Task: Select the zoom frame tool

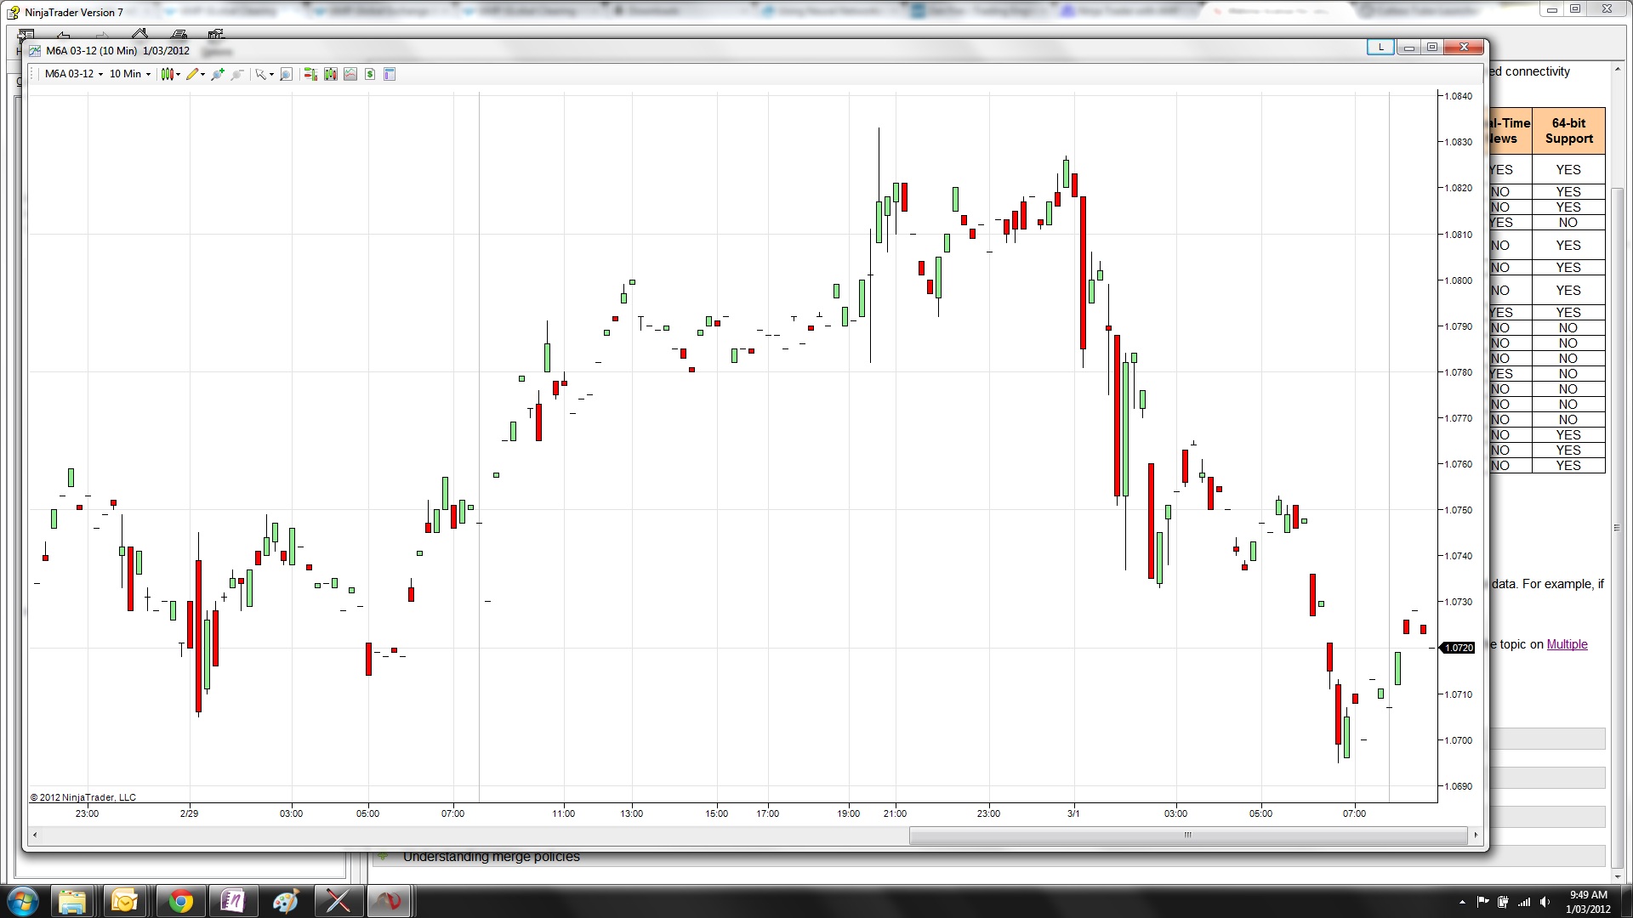Action: pos(286,74)
